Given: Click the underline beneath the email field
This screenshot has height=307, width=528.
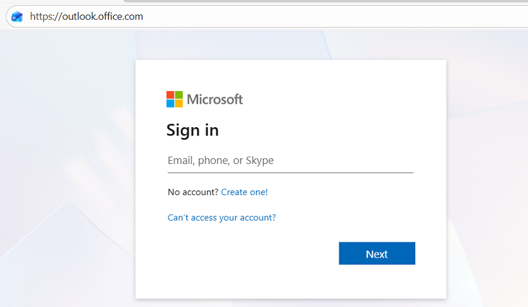Looking at the screenshot, I should tap(290, 172).
